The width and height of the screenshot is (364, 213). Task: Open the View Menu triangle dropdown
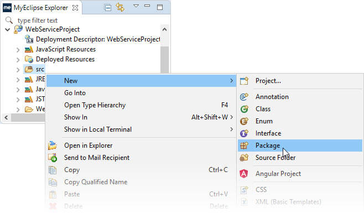(136, 6)
